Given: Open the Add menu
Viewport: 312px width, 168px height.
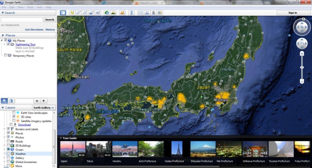Looking at the screenshot, I should (x=40, y=7).
